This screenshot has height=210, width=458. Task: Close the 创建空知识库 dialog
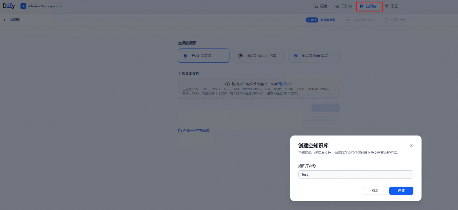coord(411,146)
